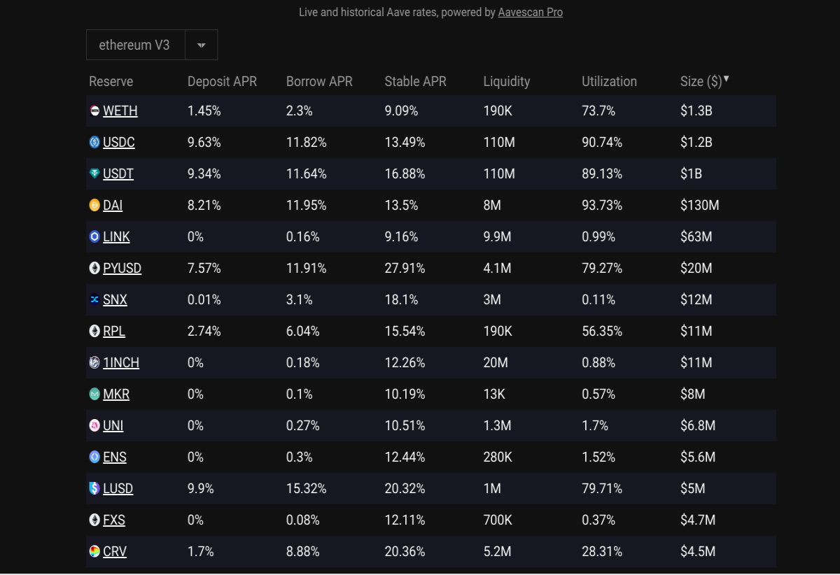Click the CRV Curve icon

point(94,551)
